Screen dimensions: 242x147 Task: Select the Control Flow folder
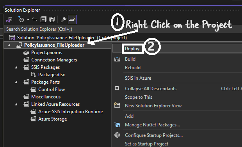(x=52, y=89)
